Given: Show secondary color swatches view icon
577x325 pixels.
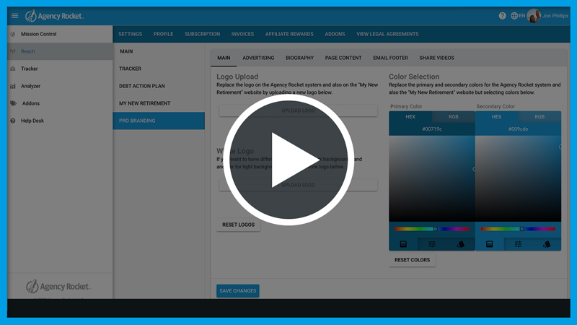Looking at the screenshot, I should pos(547,244).
